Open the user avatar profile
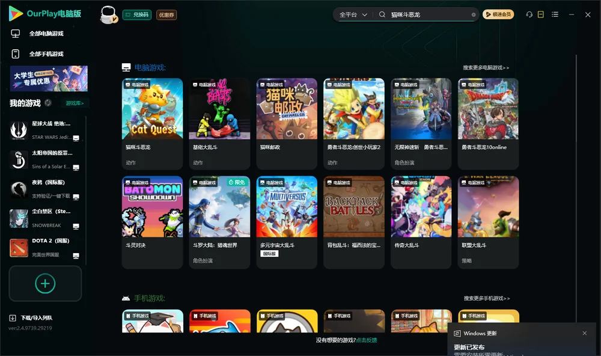Screen dimensions: 601x356 click(x=108, y=14)
